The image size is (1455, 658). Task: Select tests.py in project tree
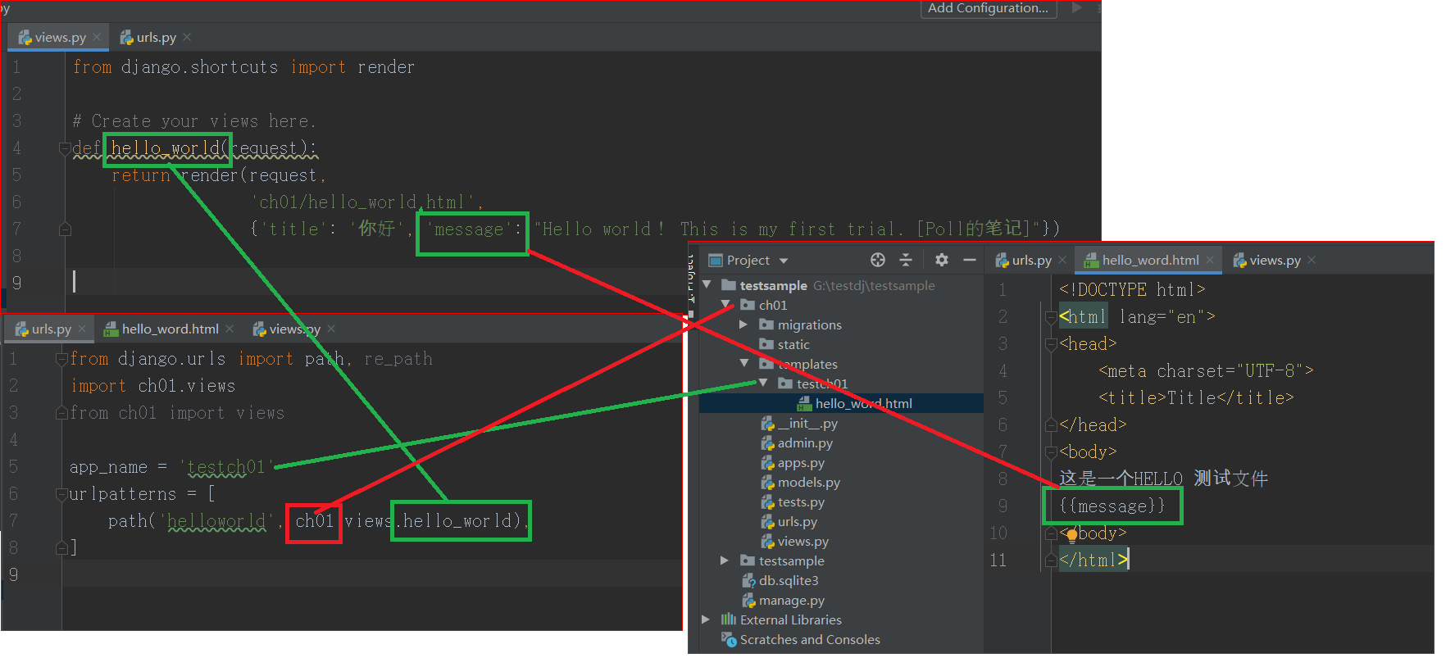coord(801,501)
